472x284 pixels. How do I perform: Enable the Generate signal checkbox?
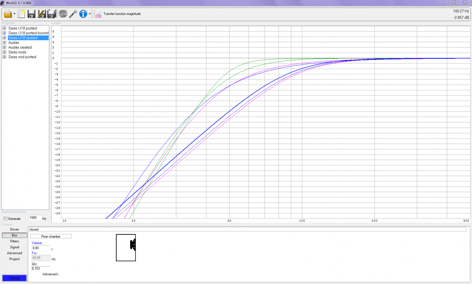(5, 219)
